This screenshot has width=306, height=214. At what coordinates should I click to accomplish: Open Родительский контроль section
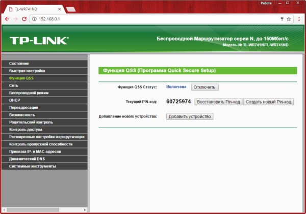[x=44, y=123]
